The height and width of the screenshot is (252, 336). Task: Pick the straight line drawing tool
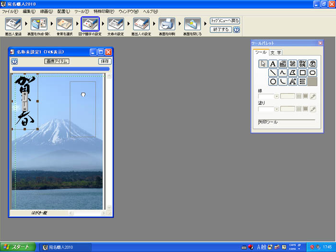(273, 72)
